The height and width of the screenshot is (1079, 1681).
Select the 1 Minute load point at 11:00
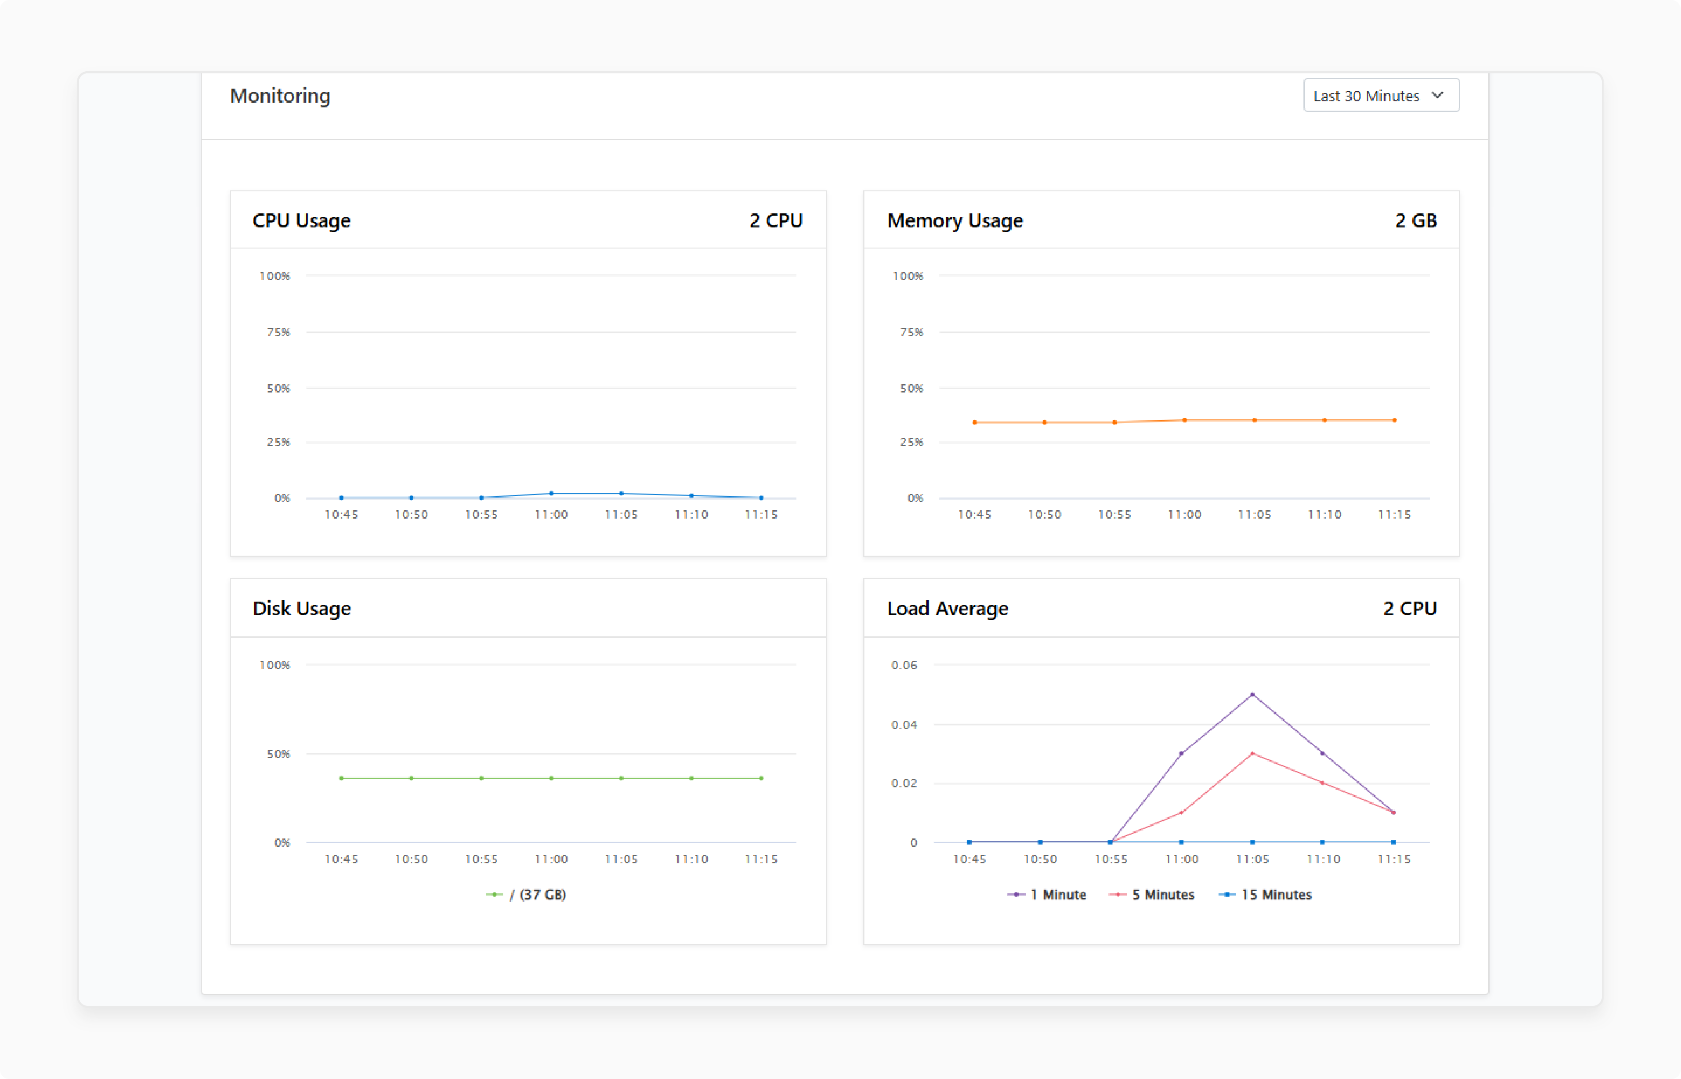[x=1181, y=753]
